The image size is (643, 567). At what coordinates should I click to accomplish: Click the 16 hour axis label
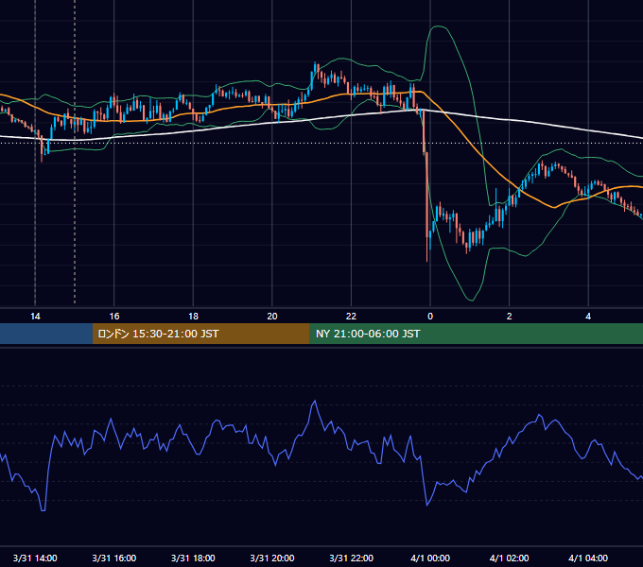114,317
